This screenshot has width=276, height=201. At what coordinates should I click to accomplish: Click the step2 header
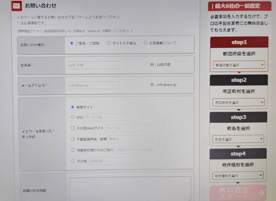pyautogui.click(x=239, y=80)
